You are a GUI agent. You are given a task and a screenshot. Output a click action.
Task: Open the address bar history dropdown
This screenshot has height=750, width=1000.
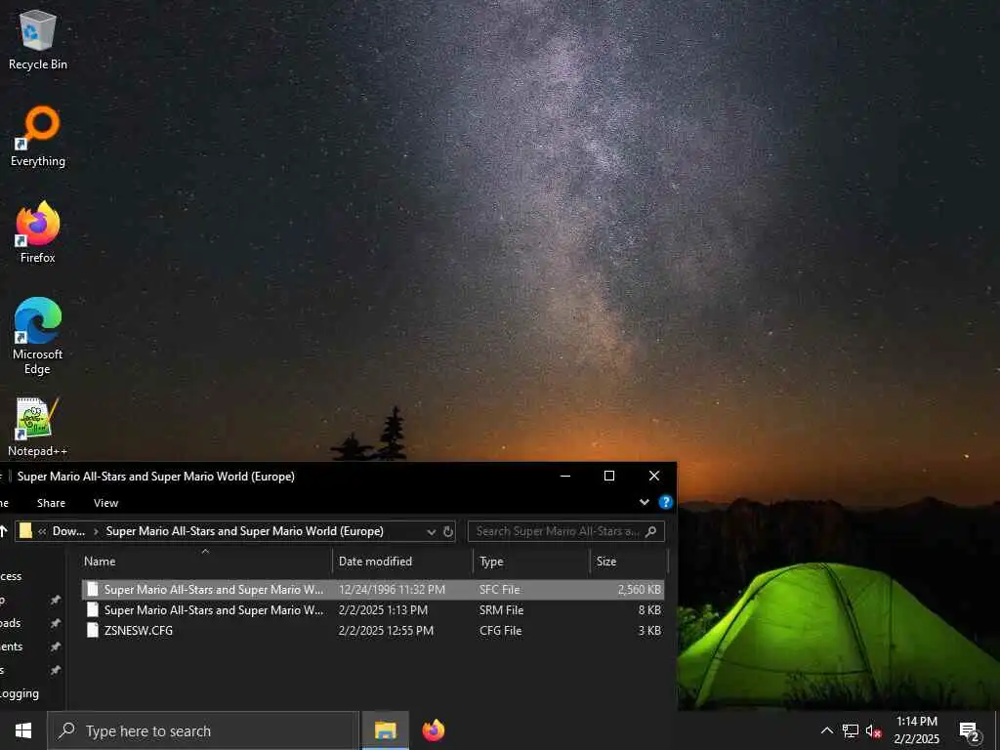point(431,531)
